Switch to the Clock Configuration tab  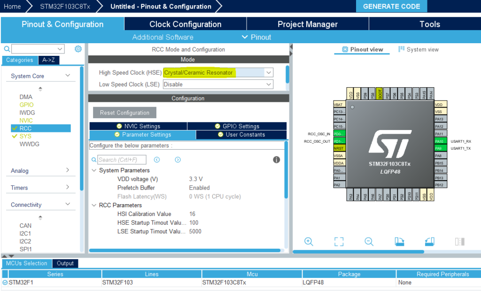pyautogui.click(x=185, y=24)
